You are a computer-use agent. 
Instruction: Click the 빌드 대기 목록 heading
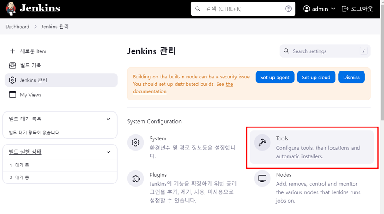pyautogui.click(x=25, y=119)
